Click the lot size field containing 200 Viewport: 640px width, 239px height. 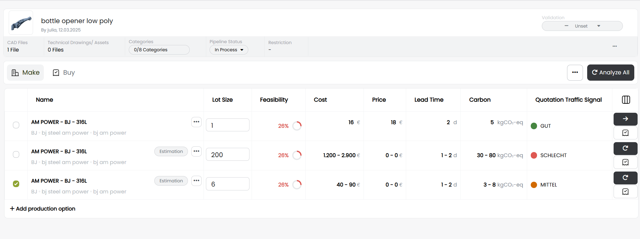pyautogui.click(x=227, y=155)
